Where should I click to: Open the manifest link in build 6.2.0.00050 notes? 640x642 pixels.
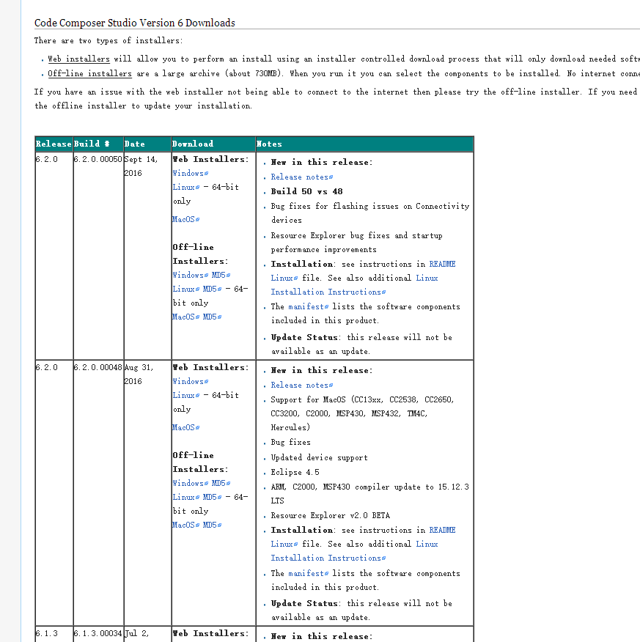[309, 306]
